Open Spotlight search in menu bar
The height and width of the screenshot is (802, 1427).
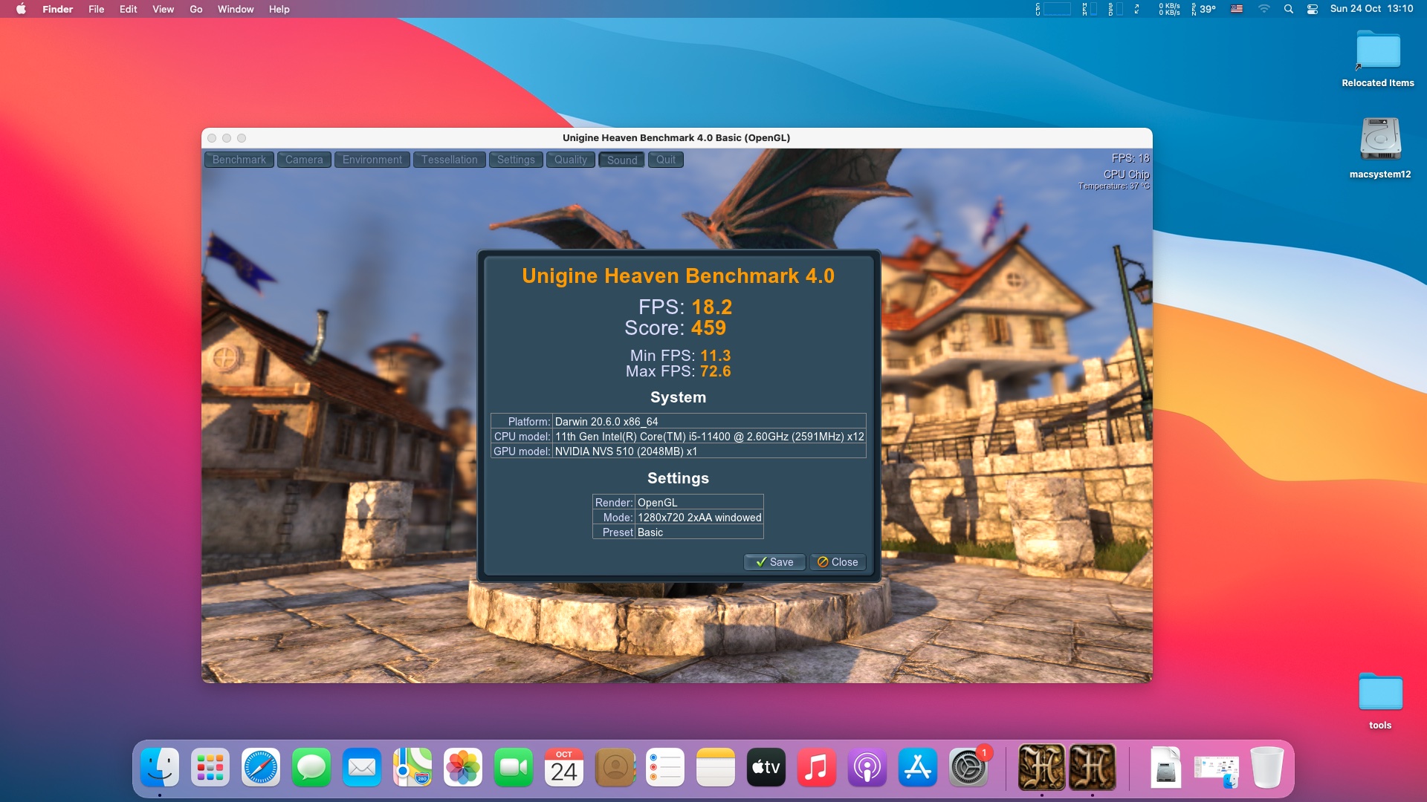click(1289, 9)
